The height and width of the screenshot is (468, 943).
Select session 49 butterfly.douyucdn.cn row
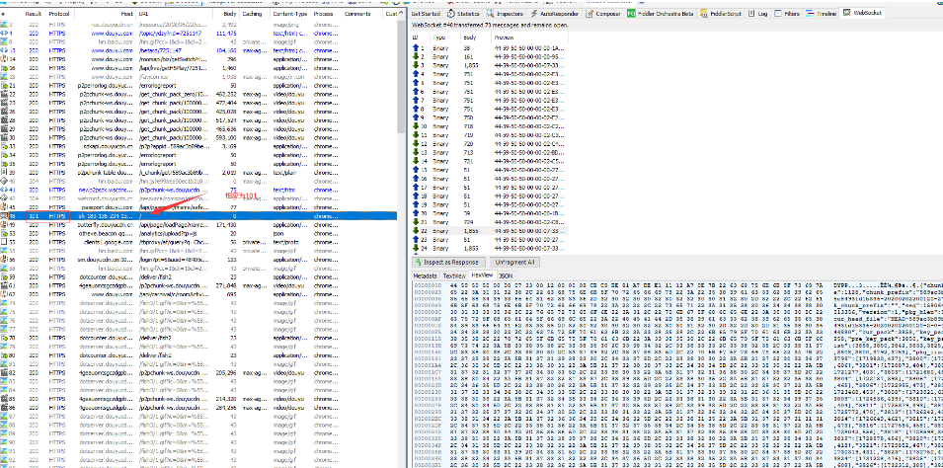click(x=198, y=224)
